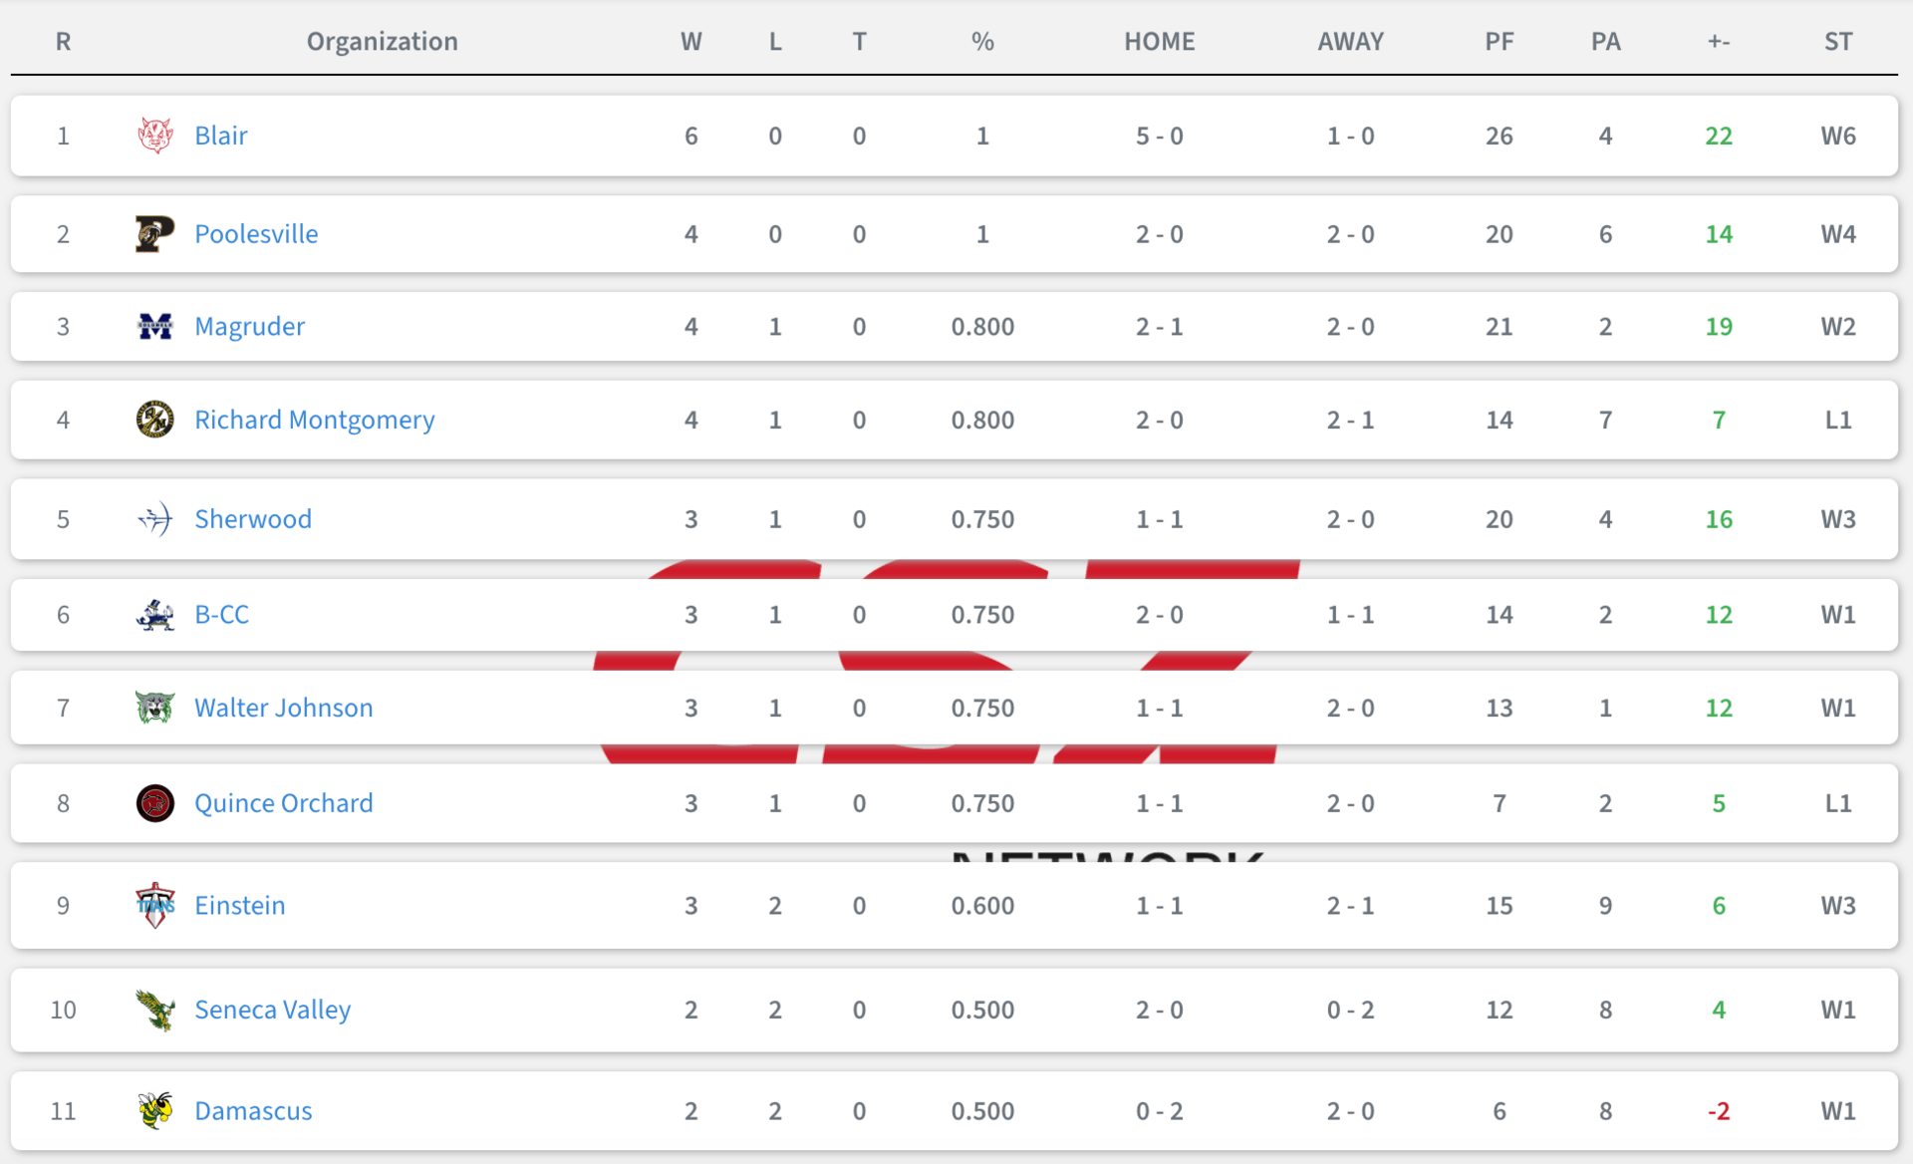Open Richard Montgomery team link
This screenshot has width=1913, height=1164.
tap(315, 420)
